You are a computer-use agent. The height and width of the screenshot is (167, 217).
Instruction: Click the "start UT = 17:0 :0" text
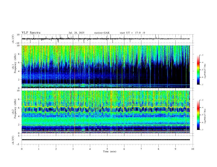[132, 33]
